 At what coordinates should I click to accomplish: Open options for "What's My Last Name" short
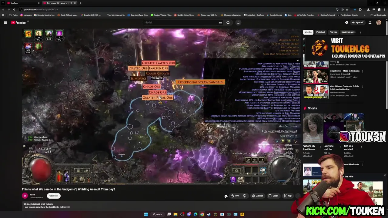coord(320,147)
